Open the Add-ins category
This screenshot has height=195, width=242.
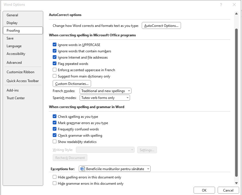point(23,90)
